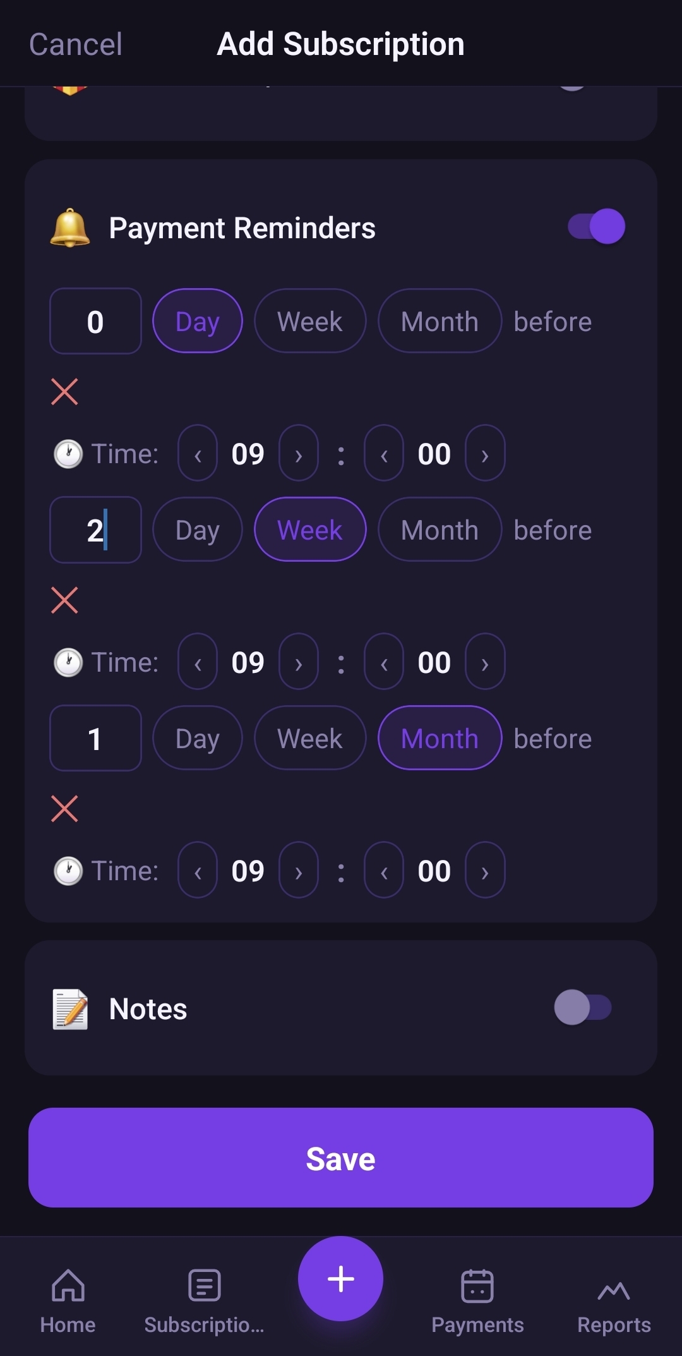Click the clock icon of the first reminder
This screenshot has height=1356, width=682.
68,453
